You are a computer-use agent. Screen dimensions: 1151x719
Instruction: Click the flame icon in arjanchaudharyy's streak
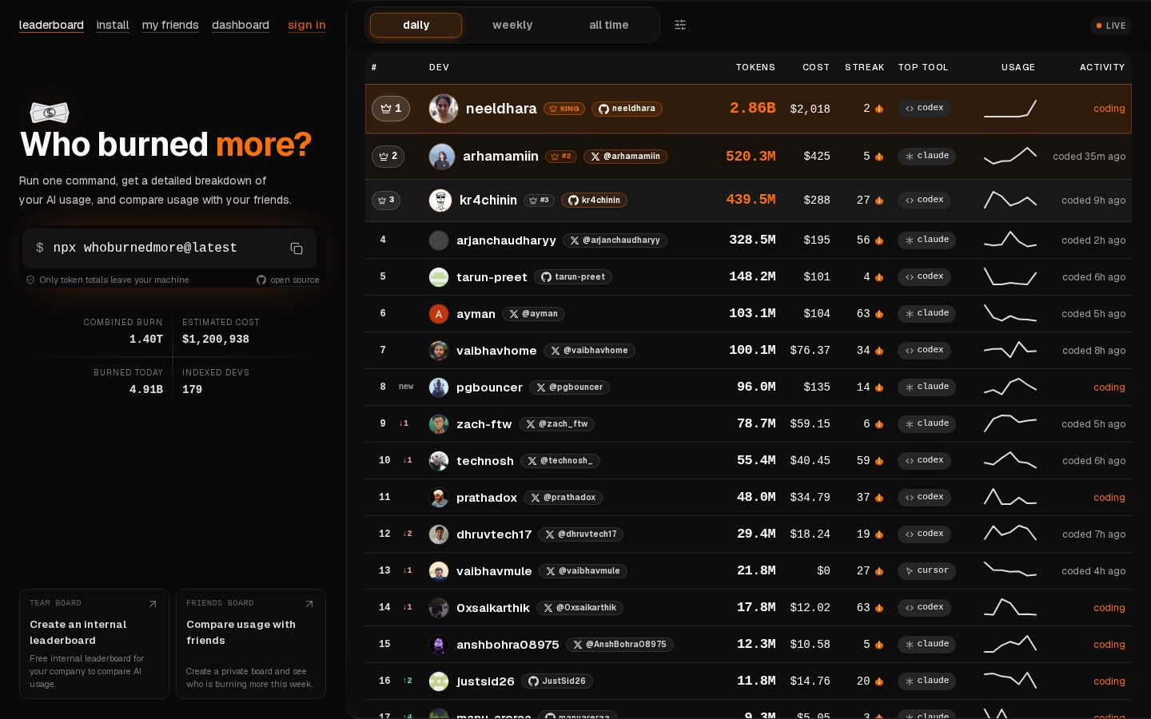tap(879, 240)
